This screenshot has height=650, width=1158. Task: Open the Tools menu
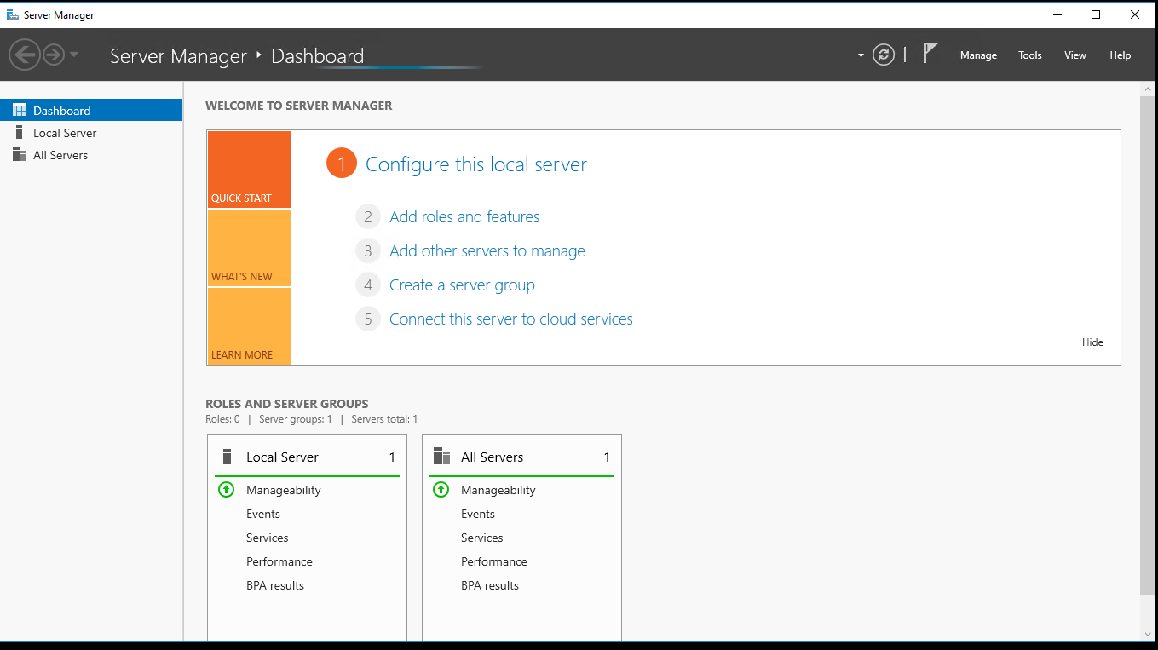[x=1029, y=55]
